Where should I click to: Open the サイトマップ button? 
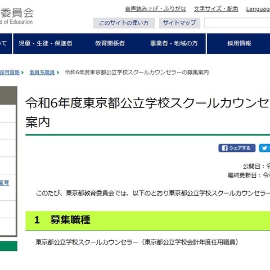179,23
